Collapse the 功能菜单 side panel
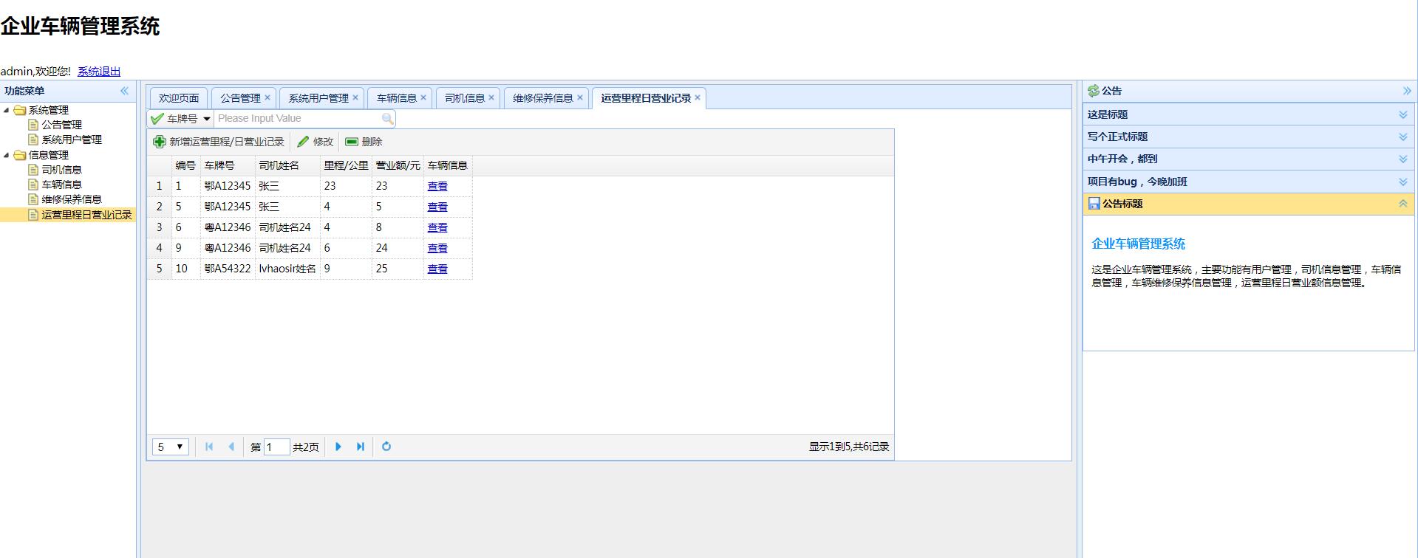 pos(124,91)
